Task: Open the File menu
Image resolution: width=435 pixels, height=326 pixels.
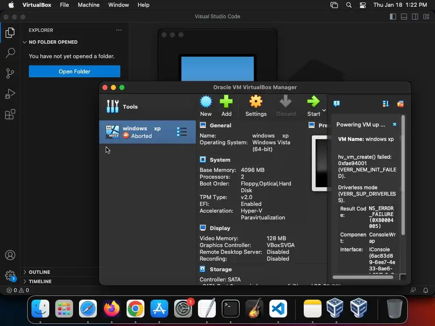Action: tap(65, 5)
